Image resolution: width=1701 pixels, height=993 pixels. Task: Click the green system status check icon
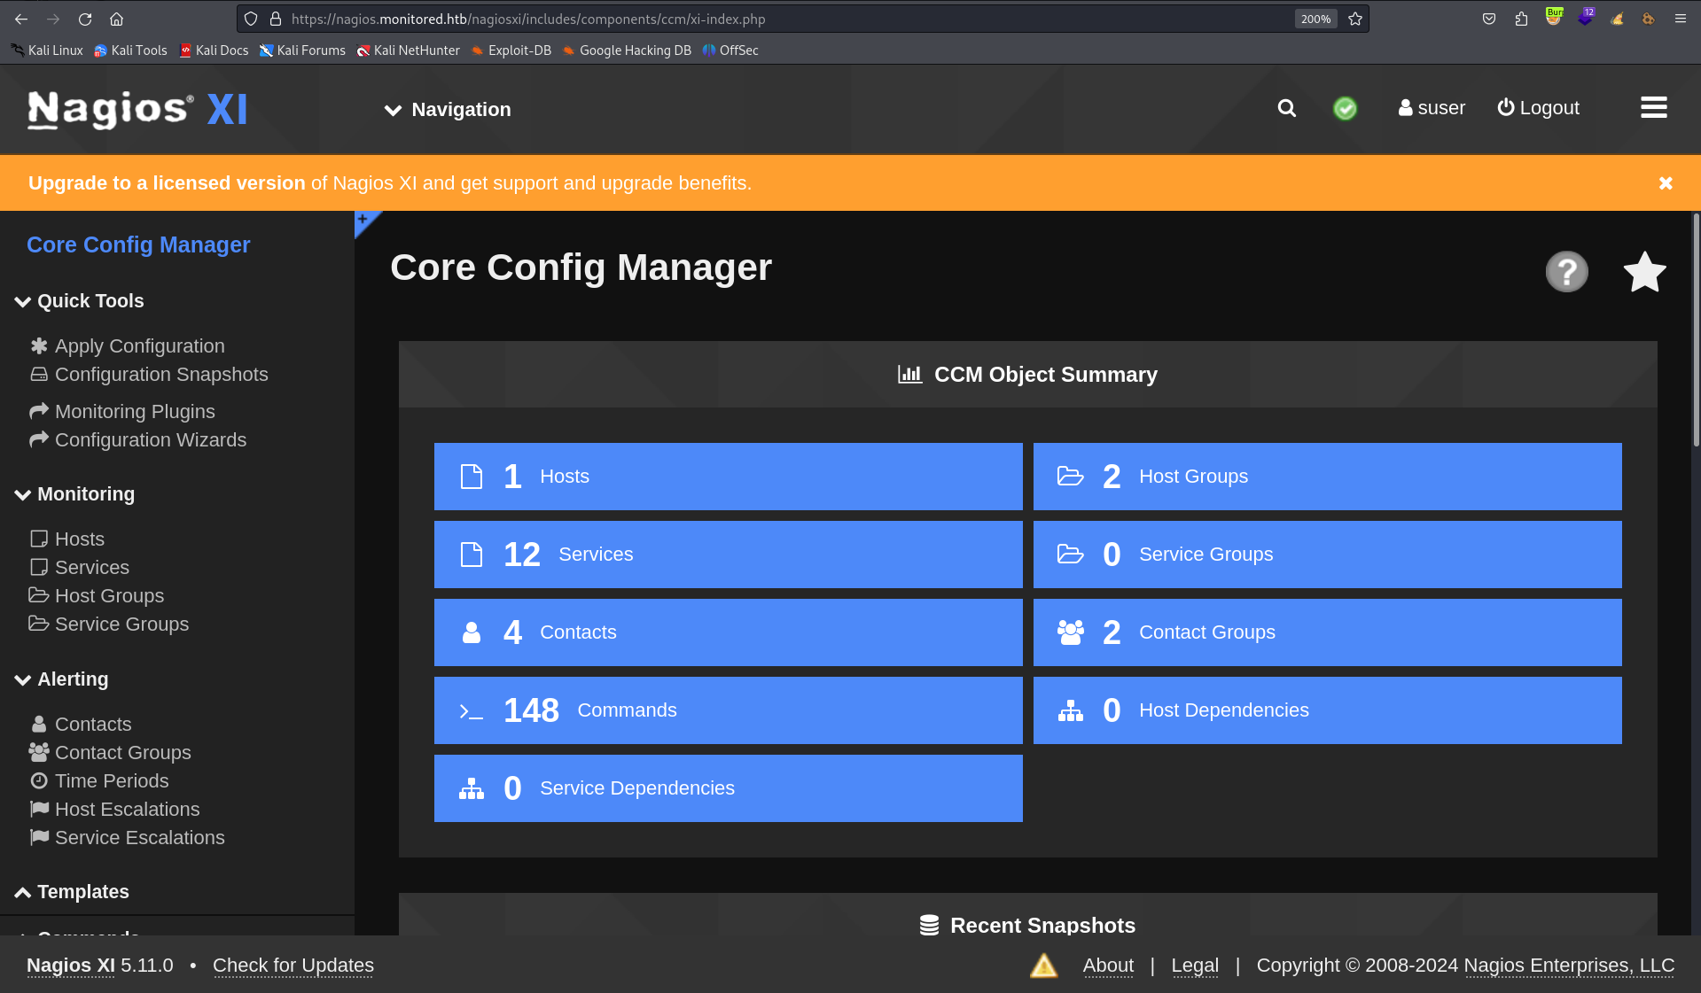coord(1345,108)
